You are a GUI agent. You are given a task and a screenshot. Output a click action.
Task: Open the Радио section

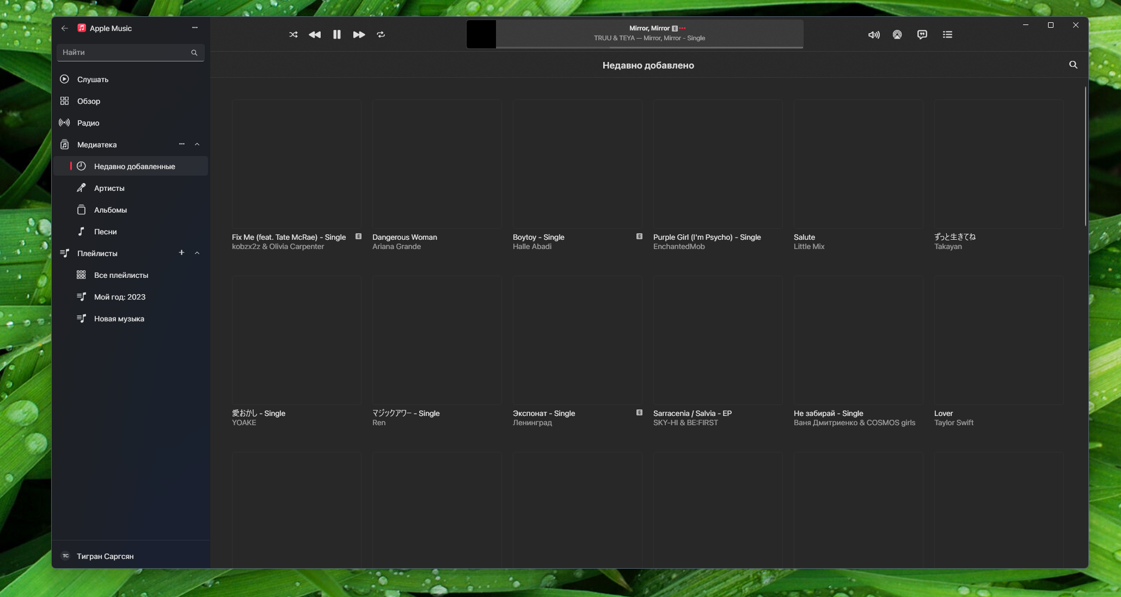(88, 123)
